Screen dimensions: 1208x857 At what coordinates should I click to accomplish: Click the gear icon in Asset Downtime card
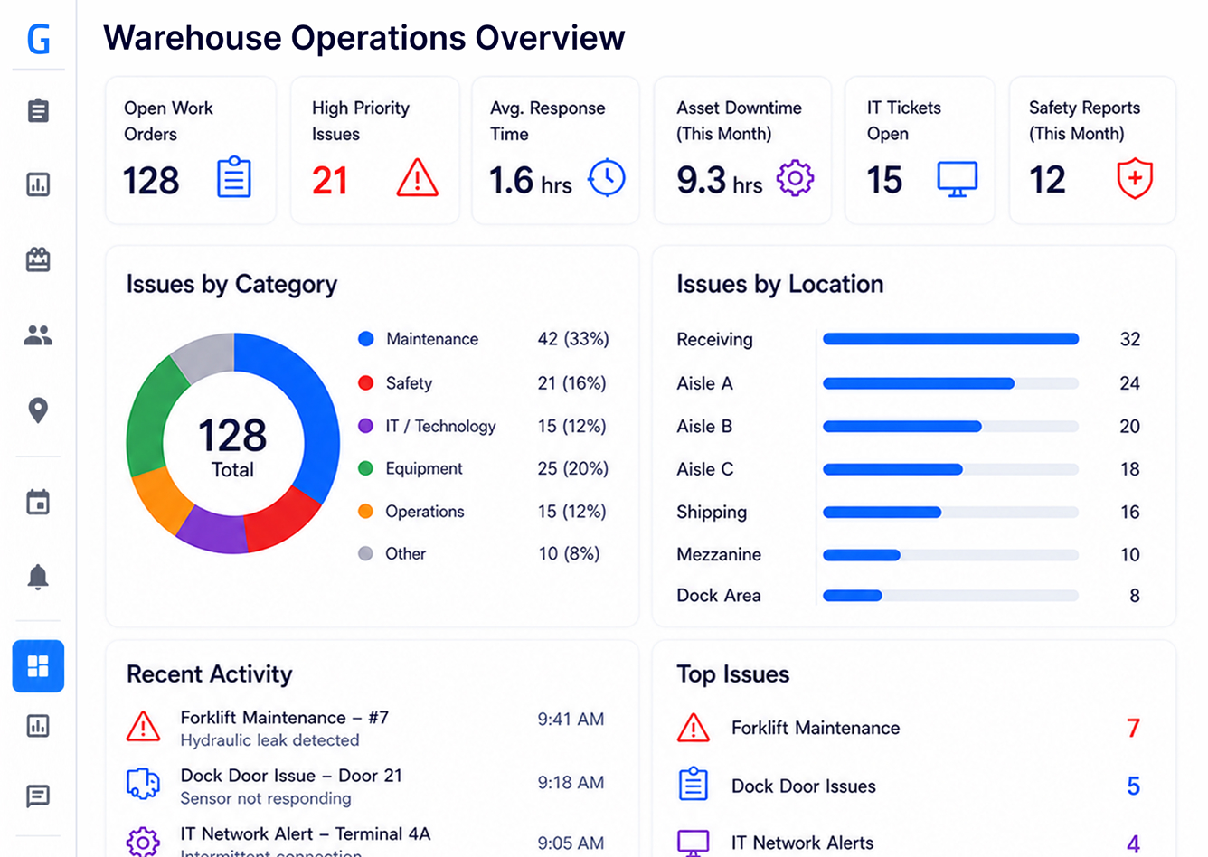(796, 178)
